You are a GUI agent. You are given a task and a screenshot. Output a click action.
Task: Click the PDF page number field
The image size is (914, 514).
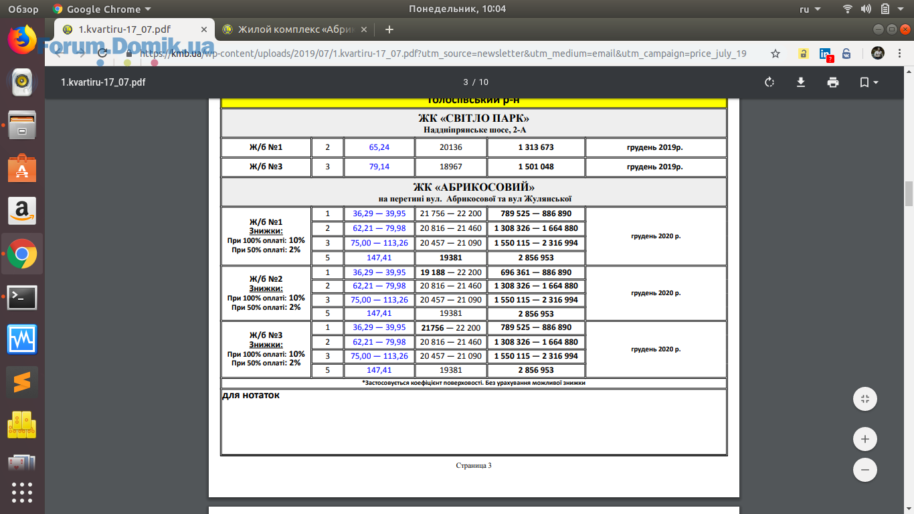(466, 82)
